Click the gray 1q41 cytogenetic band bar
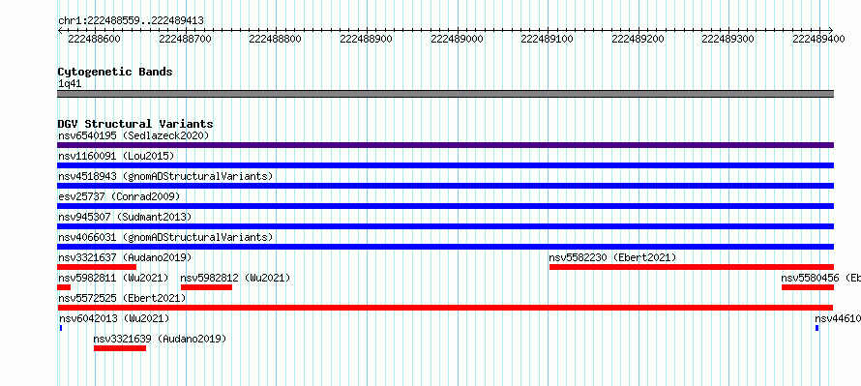The height and width of the screenshot is (386, 861). [445, 94]
